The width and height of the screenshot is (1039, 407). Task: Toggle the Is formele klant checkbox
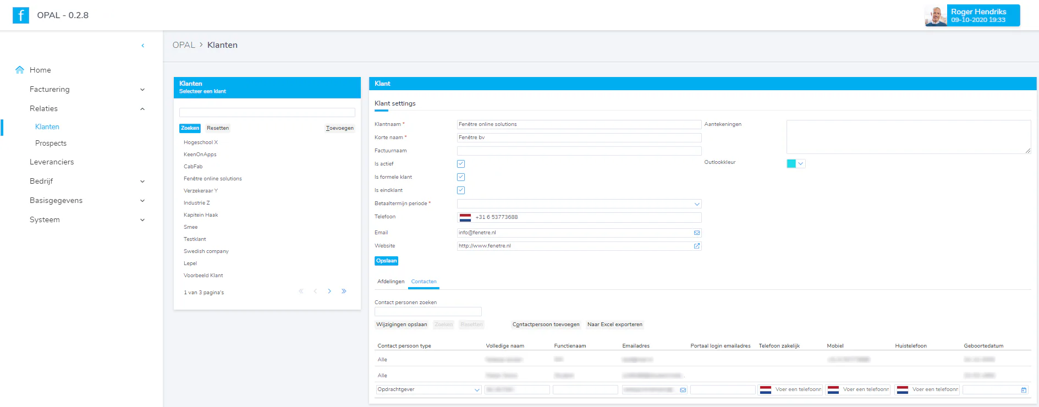[x=461, y=177]
